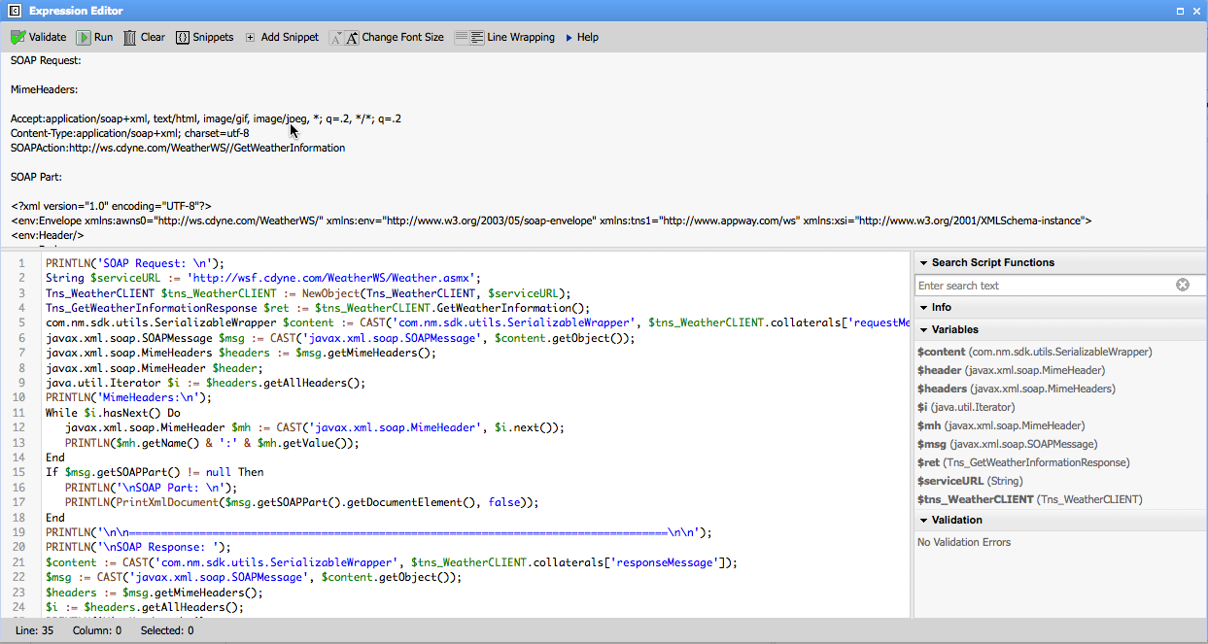Image resolution: width=1208 pixels, height=644 pixels.
Task: Click the 'No Validation Errors' message
Action: pyautogui.click(x=964, y=542)
